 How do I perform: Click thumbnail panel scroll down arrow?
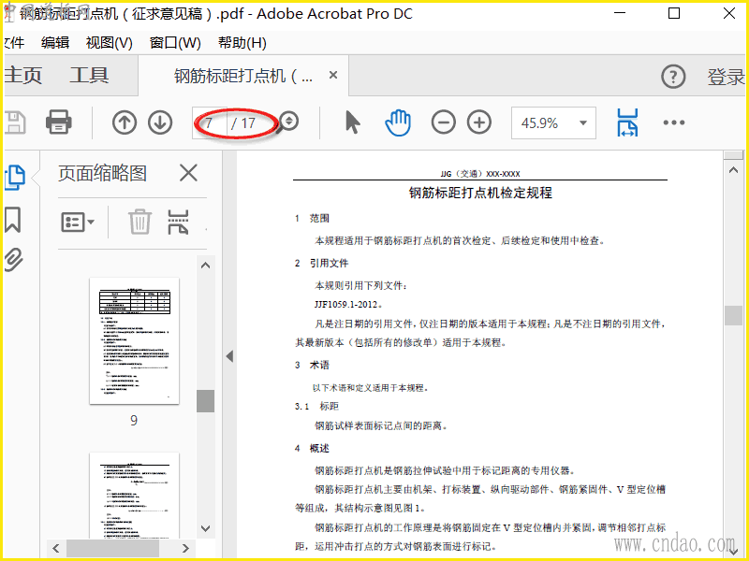coord(205,528)
